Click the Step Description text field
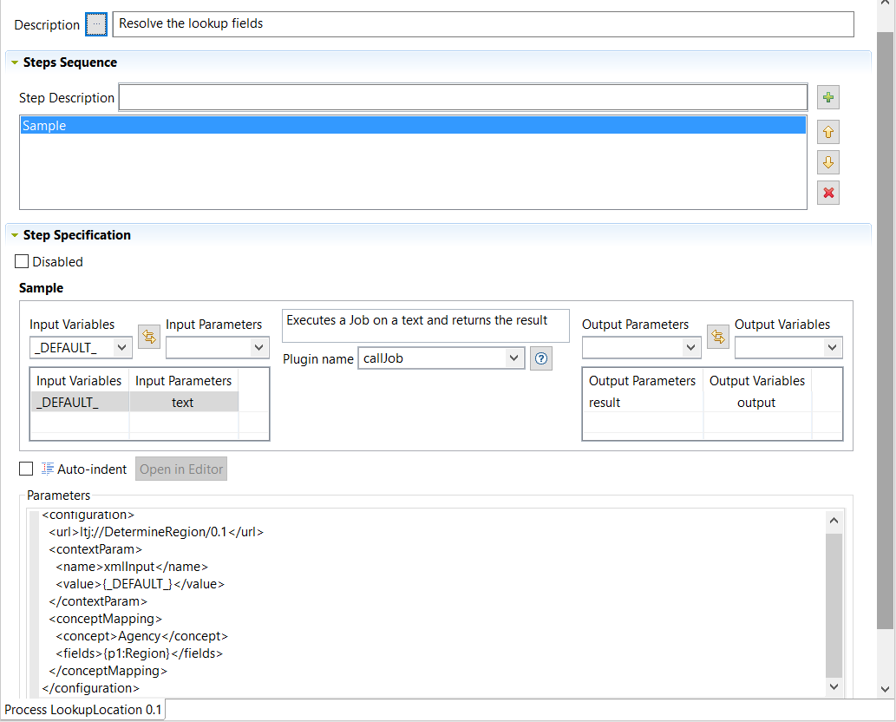Screen dimensions: 896x722 (x=462, y=98)
